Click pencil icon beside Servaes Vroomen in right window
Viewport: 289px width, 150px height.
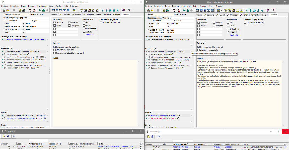tap(183, 51)
